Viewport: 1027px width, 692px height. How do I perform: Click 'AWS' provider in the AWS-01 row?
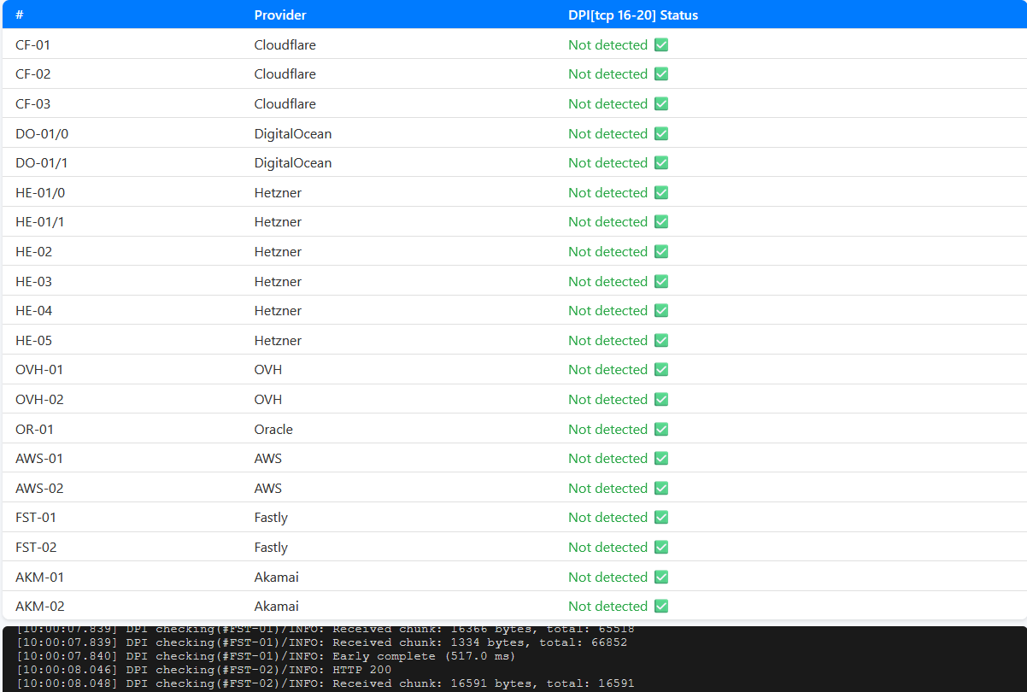268,458
